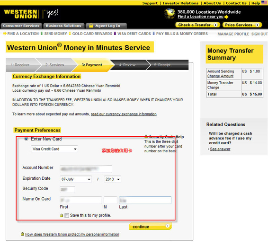Screen dimensions: 268x246
Task: Open Investor Relations link
Action: click(x=180, y=3)
